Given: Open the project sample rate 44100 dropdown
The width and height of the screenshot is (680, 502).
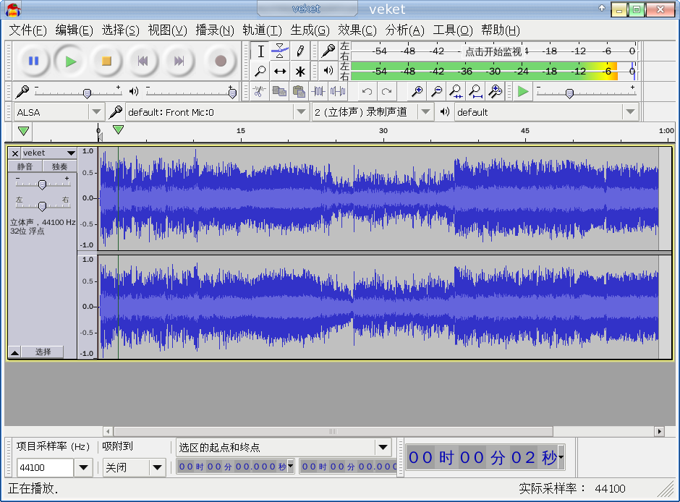Looking at the screenshot, I should coord(83,467).
